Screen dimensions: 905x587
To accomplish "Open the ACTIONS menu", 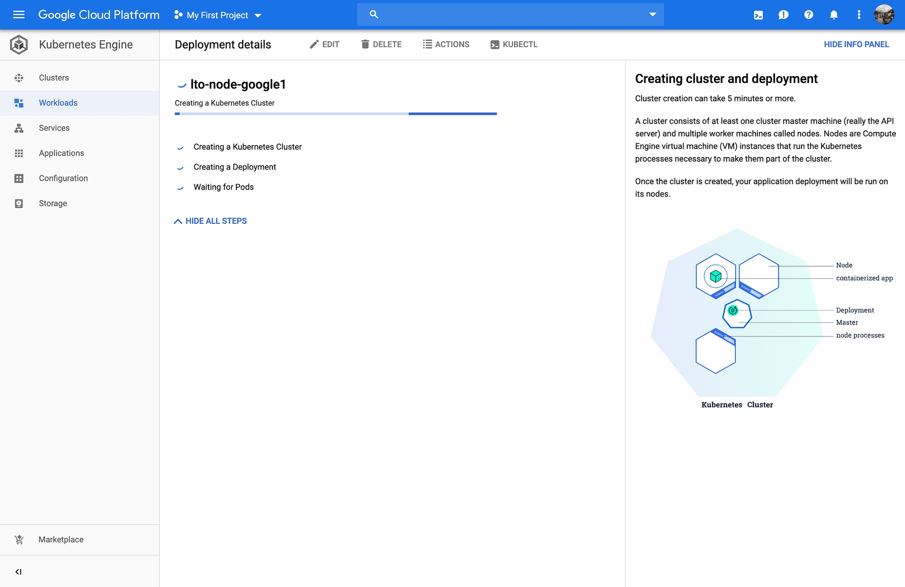I will (x=446, y=44).
